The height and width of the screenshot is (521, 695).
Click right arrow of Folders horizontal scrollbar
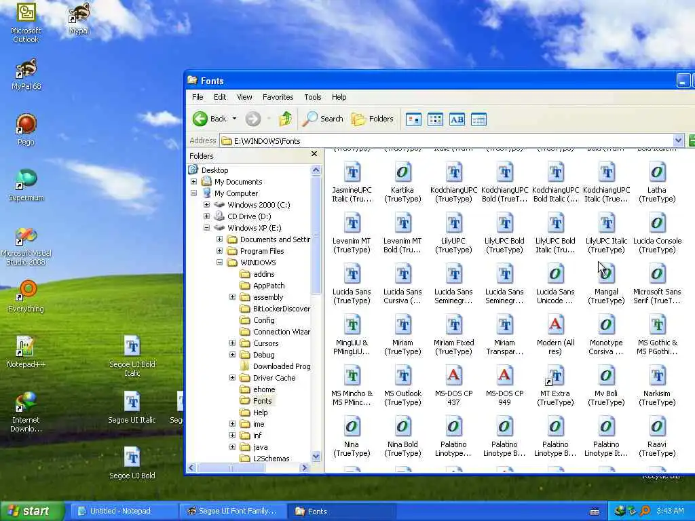click(x=304, y=468)
